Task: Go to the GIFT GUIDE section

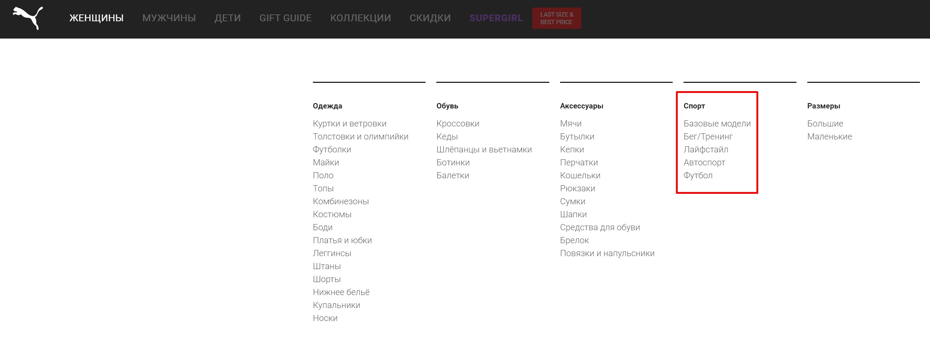Action: pyautogui.click(x=285, y=18)
